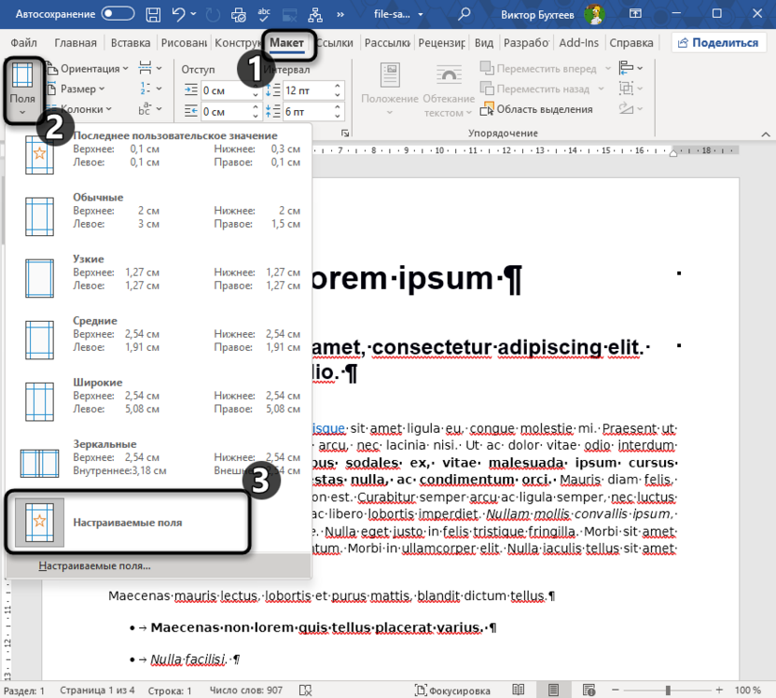Image resolution: width=776 pixels, height=698 pixels.
Task: Increase the spacing before 12 пт value
Action: point(338,86)
